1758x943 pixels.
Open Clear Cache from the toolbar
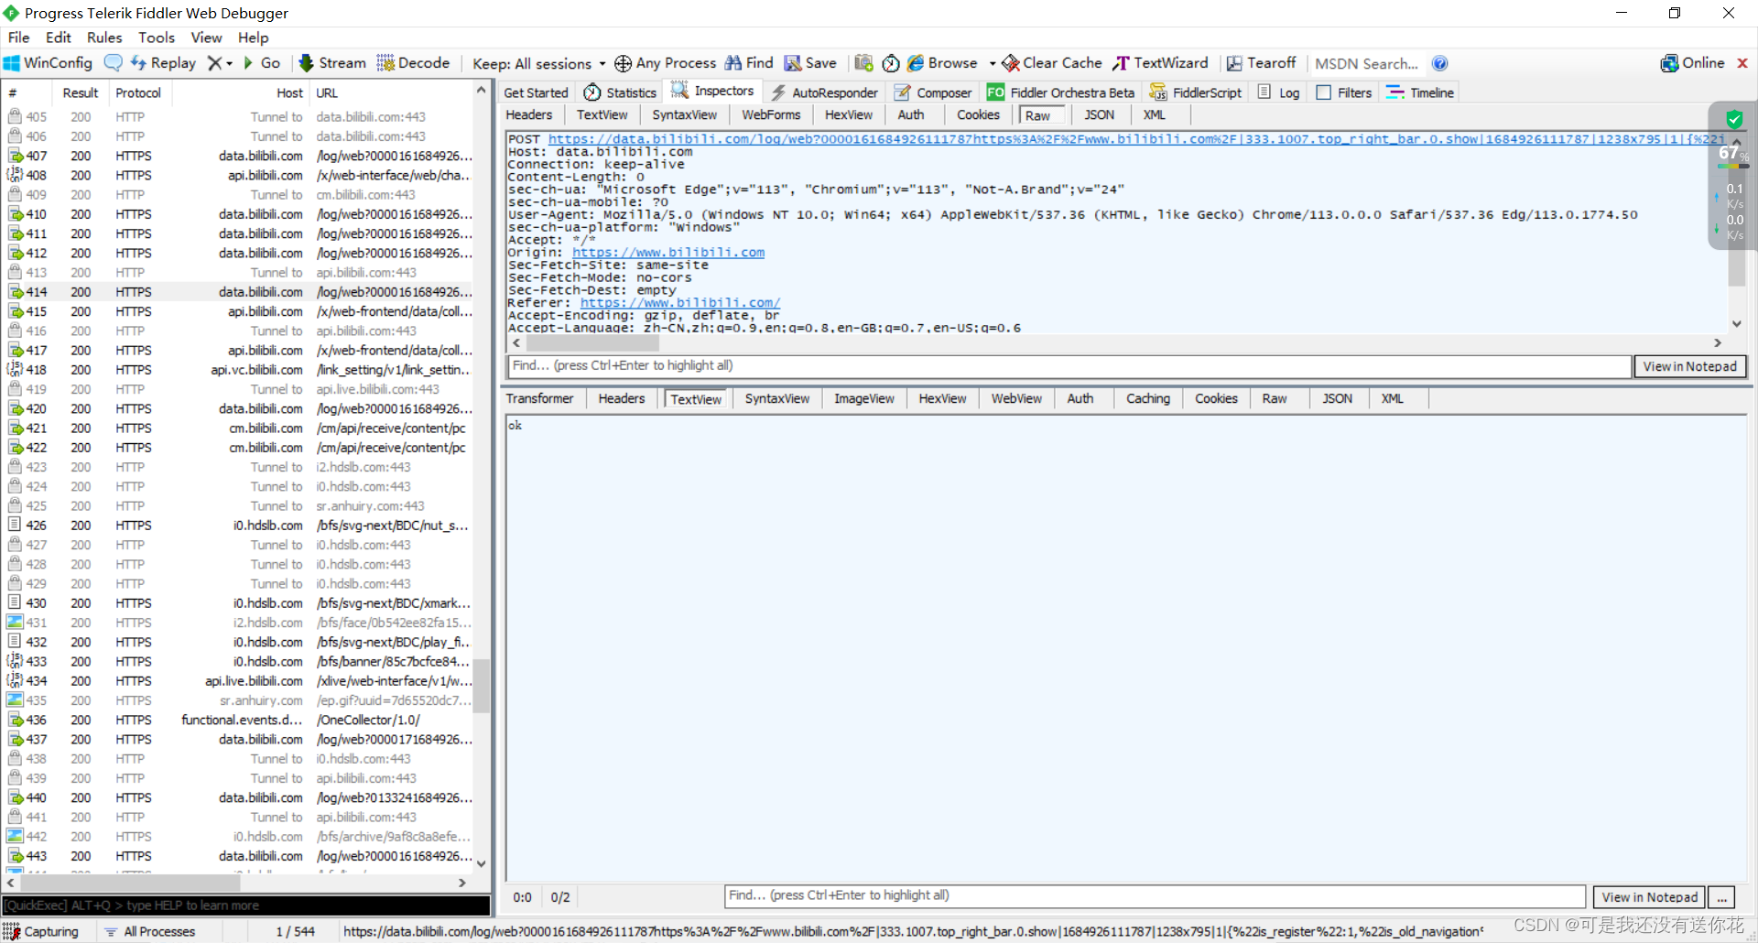1050,62
